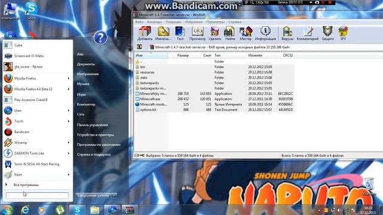Switch to Skype on the taskbar

coord(77,210)
